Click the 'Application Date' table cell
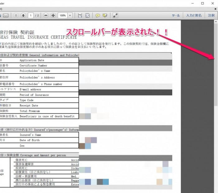 32,60
